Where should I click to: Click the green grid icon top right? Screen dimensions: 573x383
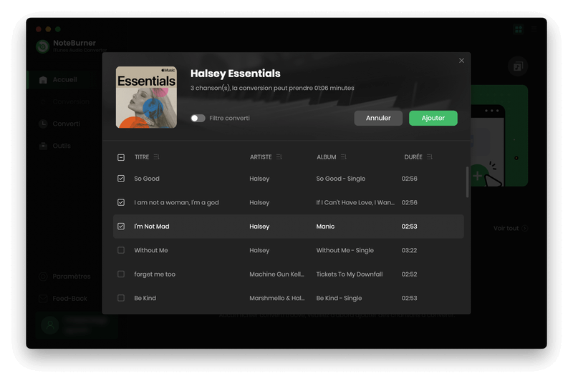pyautogui.click(x=518, y=29)
